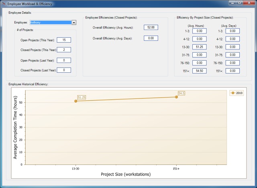
Task: Open the Employee dropdown arrow
Action: point(74,22)
